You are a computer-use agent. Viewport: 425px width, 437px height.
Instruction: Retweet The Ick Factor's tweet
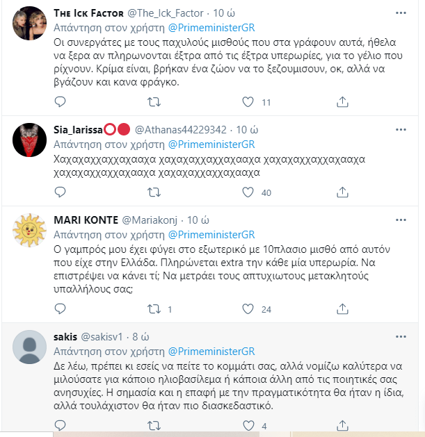(155, 102)
